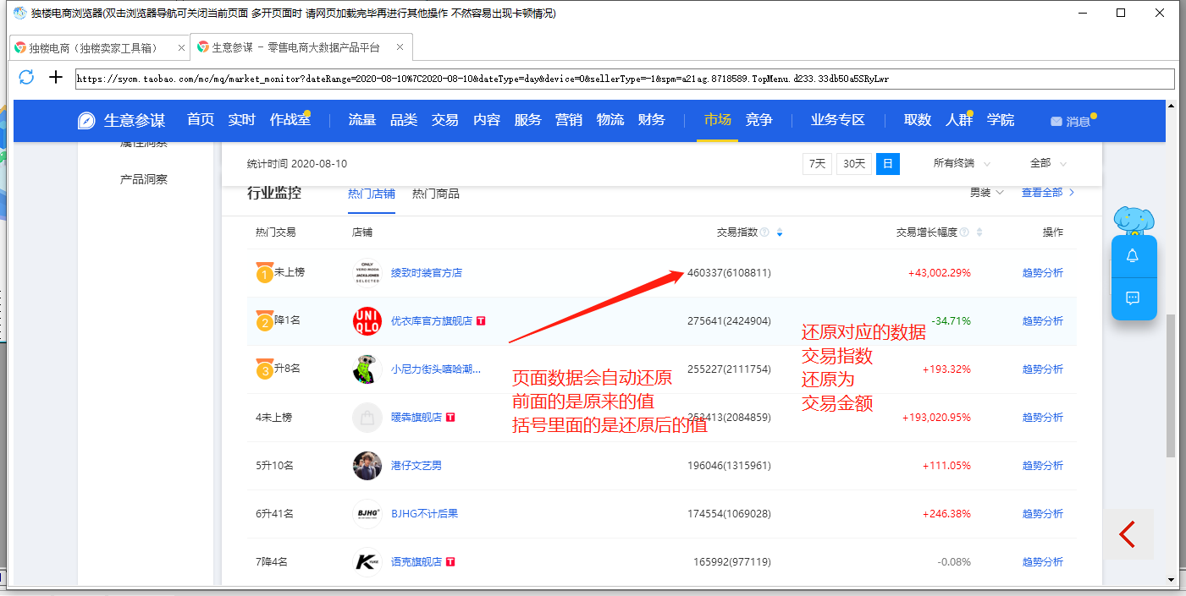Click the browser refresh icon
The image size is (1186, 596).
coord(26,78)
